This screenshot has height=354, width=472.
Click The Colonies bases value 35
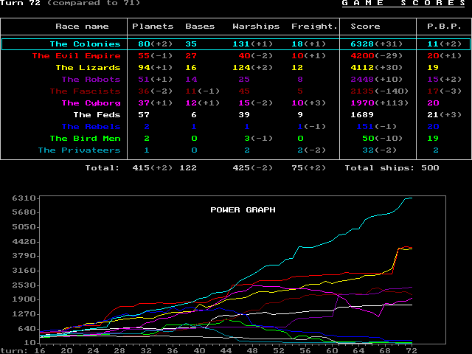191,44
